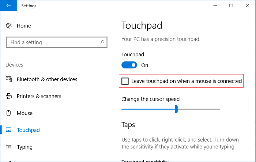
Task: Click the Home gear icon
Action: 9,26
